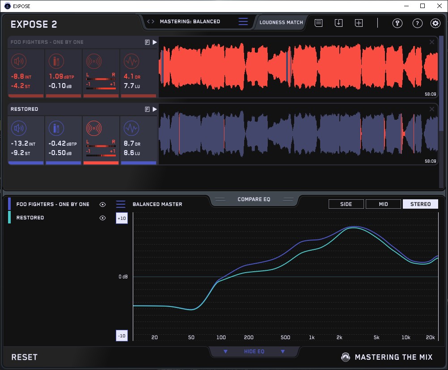Screen dimensions: 448x370
Task: Toggle visibility of Restored EQ curve
Action: [x=103, y=218]
